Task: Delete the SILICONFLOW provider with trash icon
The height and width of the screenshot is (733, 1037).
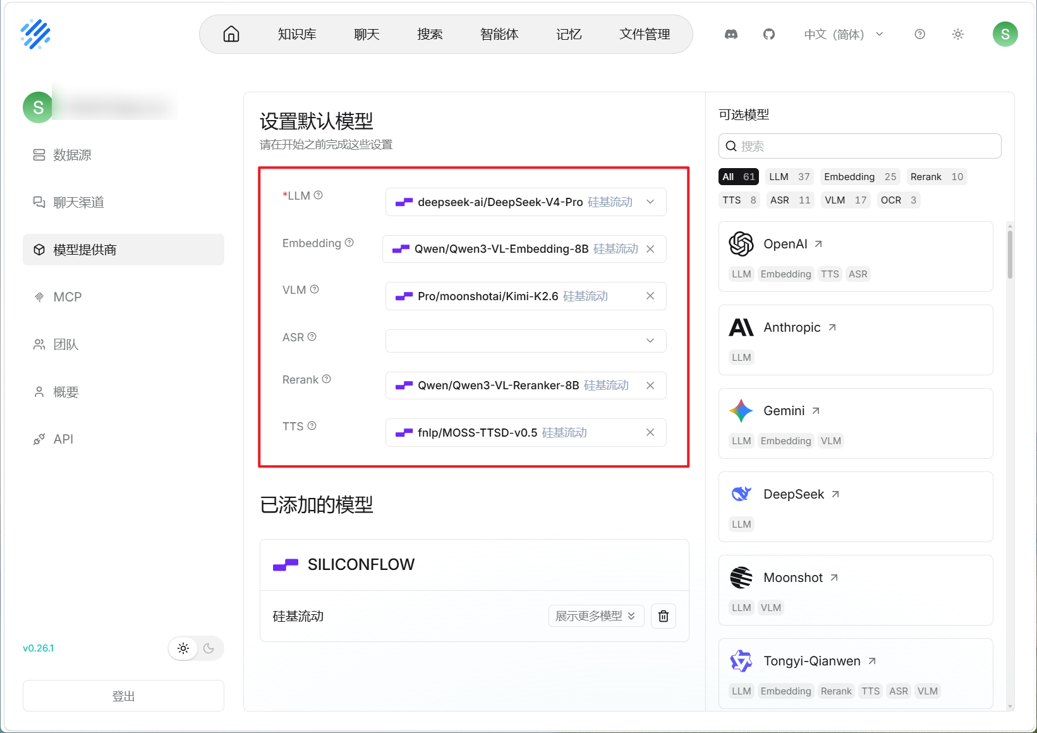Action: [664, 616]
